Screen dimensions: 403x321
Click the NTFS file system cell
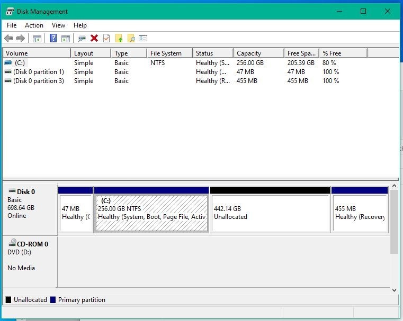coord(158,63)
